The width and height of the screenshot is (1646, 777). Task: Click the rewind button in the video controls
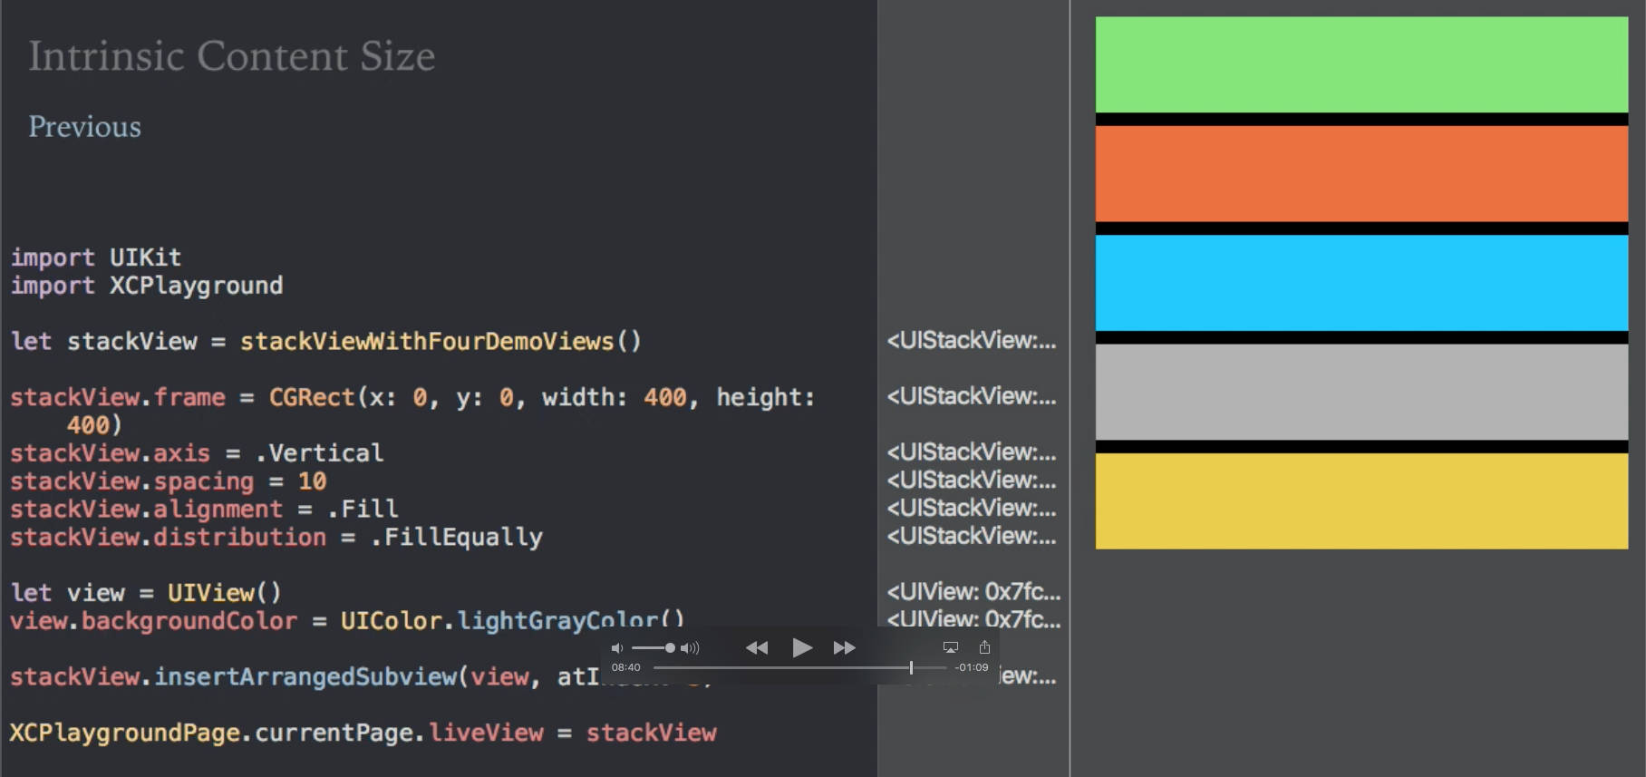pos(757,647)
